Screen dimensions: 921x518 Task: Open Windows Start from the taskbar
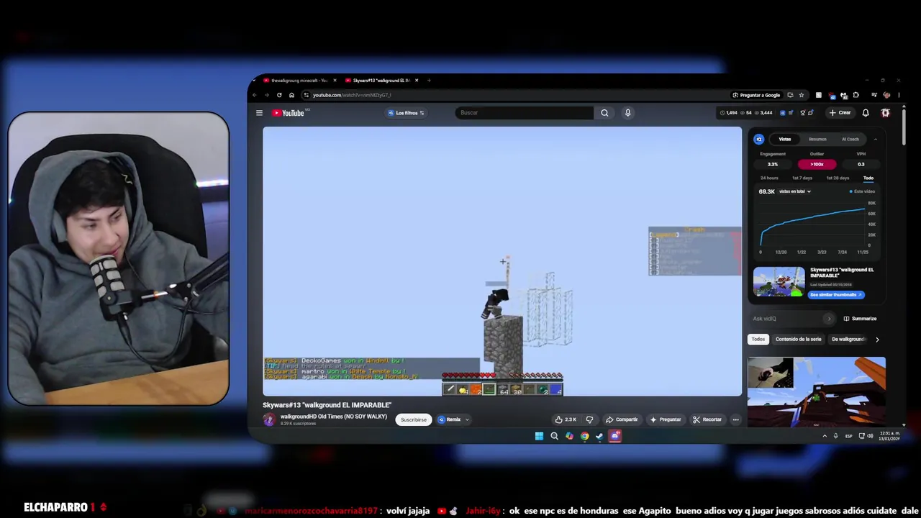(539, 436)
